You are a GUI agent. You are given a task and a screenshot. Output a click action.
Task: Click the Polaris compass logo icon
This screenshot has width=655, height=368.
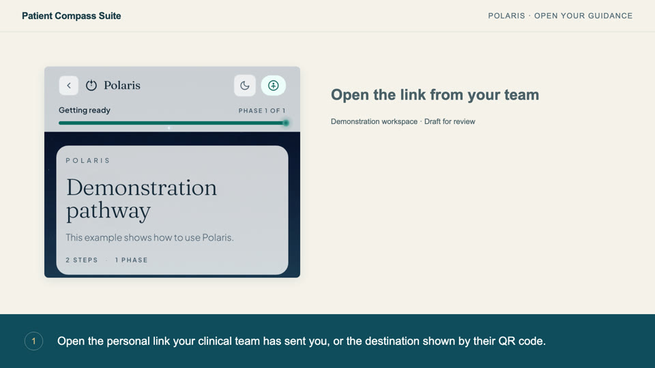(x=91, y=86)
